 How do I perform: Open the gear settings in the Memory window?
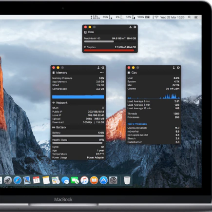pos(103,68)
